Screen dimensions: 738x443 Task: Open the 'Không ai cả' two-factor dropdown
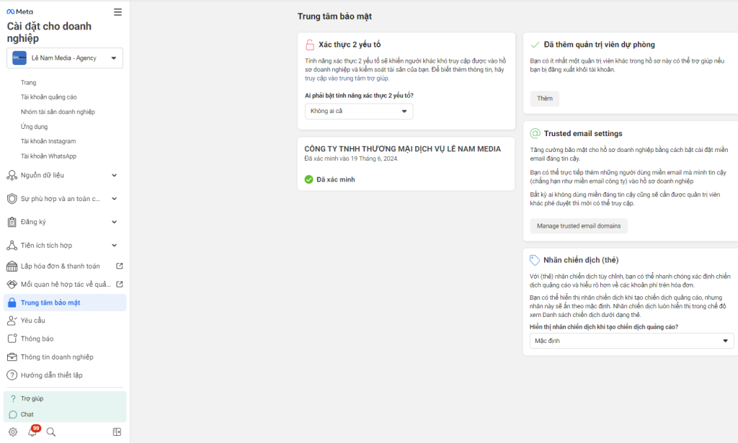[359, 111]
